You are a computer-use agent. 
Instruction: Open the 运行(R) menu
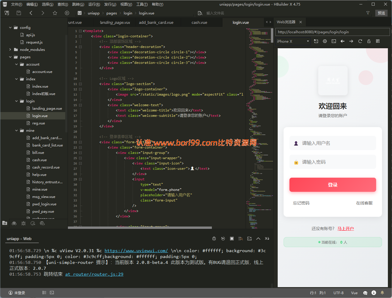pos(94,4)
